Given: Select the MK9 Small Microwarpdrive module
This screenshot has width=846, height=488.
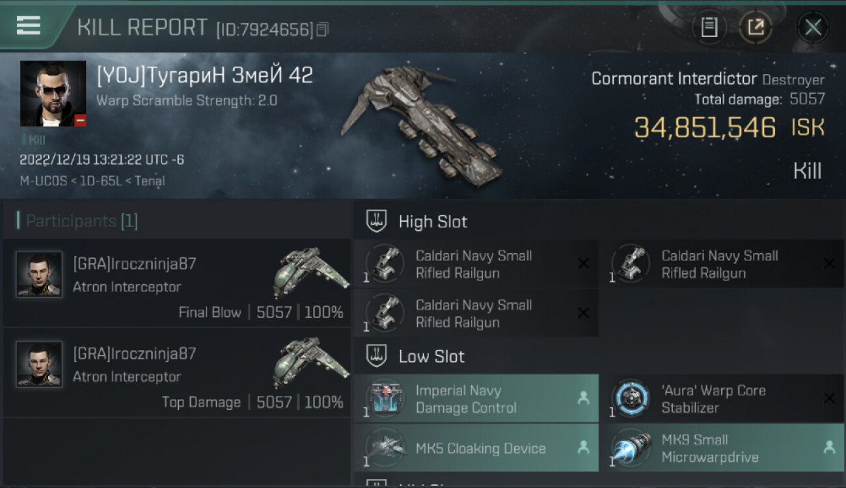Looking at the screenshot, I should click(722, 448).
